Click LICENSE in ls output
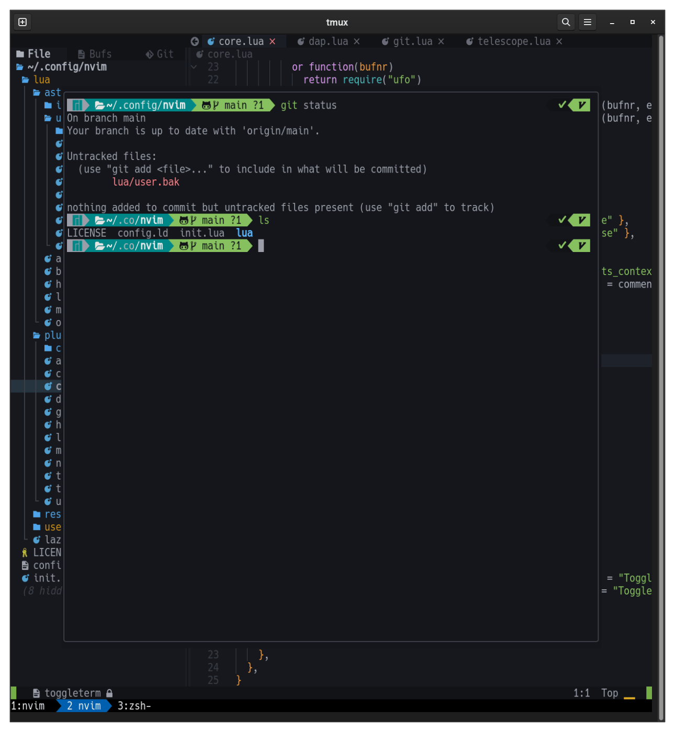The height and width of the screenshot is (732, 675). [86, 233]
